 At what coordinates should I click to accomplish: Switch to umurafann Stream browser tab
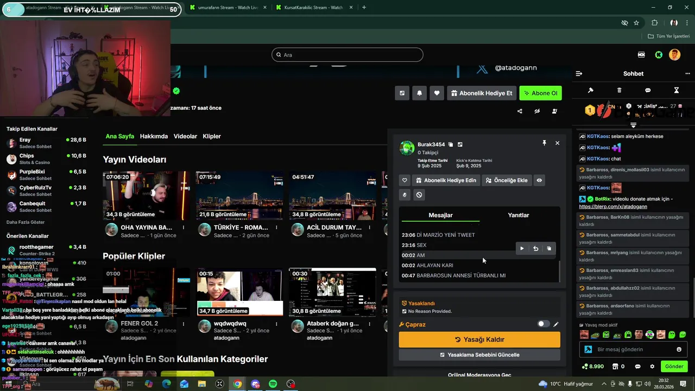click(228, 8)
